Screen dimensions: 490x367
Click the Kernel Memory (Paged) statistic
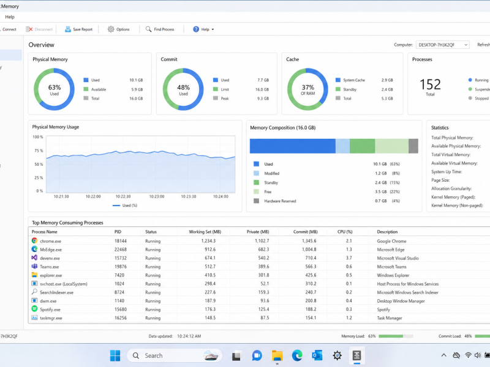[x=453, y=197]
